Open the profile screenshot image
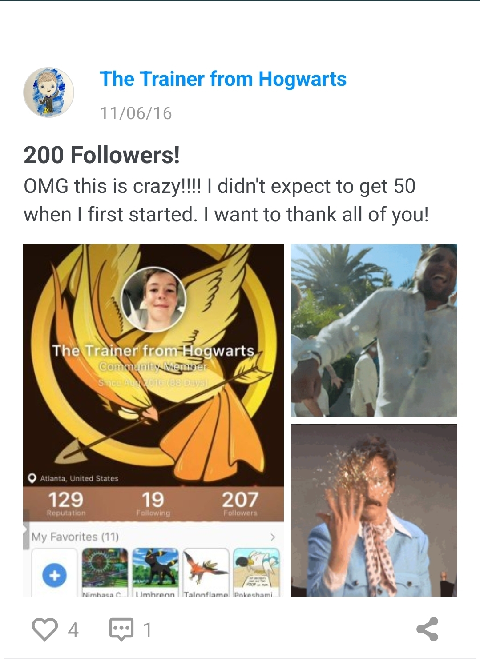Viewport: 480px width, 669px height. [153, 420]
